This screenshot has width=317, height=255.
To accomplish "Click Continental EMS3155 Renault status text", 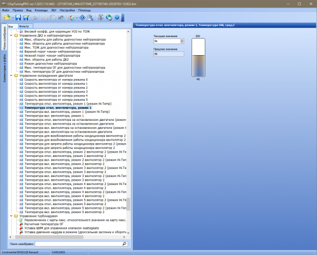I will (20, 252).
